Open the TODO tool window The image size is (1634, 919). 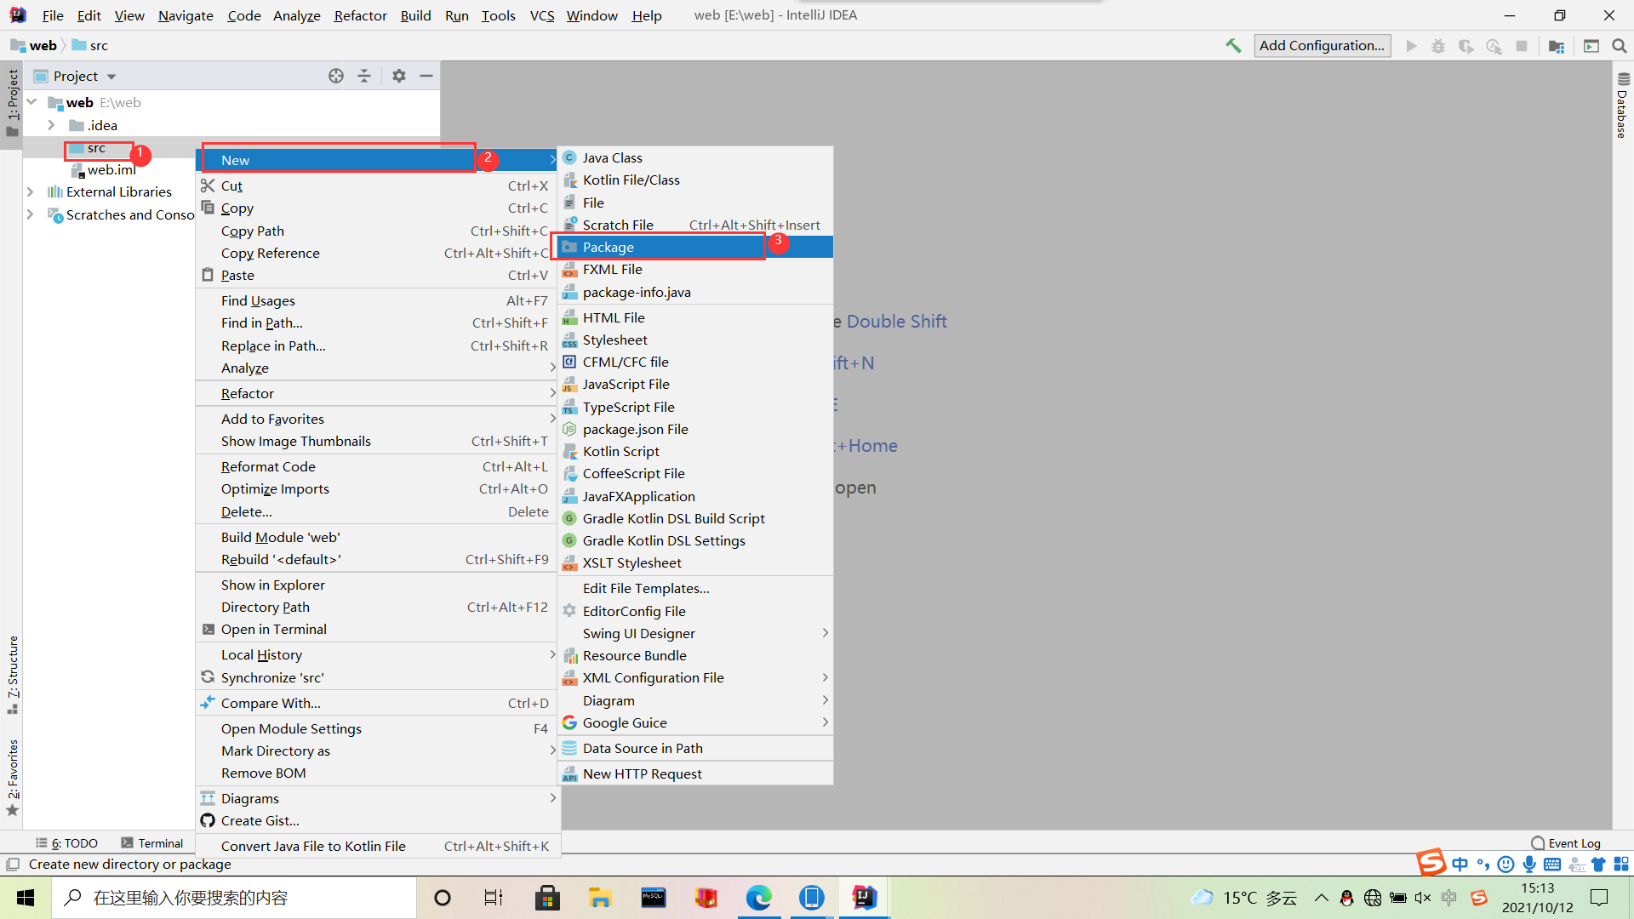click(x=67, y=843)
